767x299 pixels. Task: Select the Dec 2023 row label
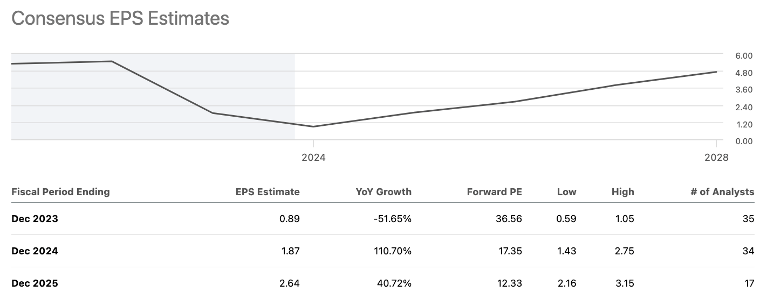35,219
